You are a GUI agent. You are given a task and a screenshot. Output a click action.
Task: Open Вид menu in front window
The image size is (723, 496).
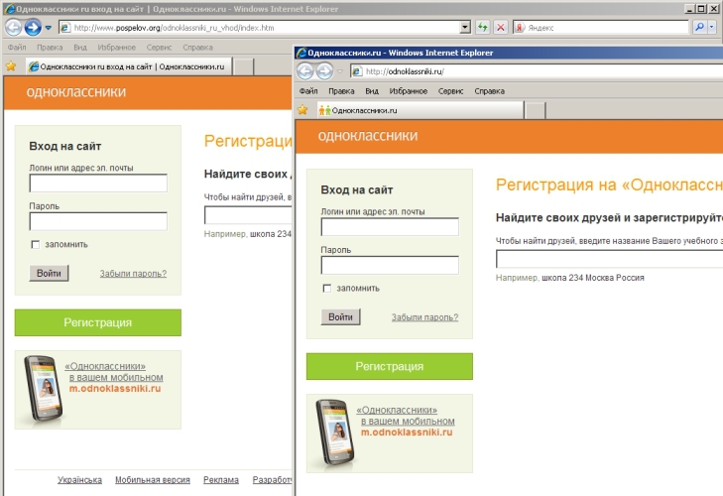point(372,91)
